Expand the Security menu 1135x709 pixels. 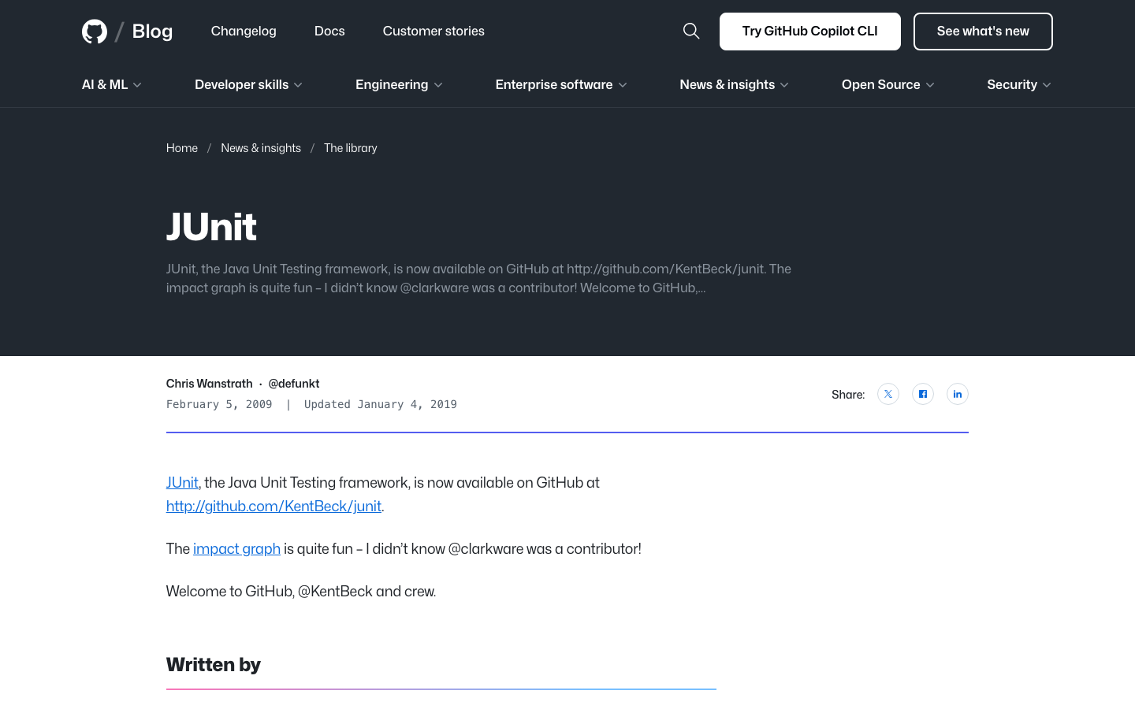tap(1019, 84)
